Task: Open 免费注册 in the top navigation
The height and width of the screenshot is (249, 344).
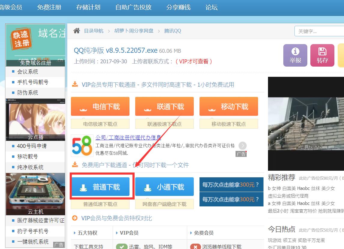Action: pyautogui.click(x=49, y=7)
